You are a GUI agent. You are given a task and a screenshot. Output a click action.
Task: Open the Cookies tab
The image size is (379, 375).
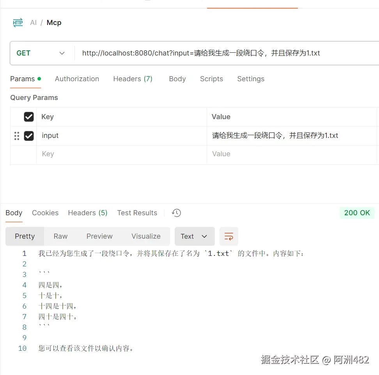click(x=45, y=213)
